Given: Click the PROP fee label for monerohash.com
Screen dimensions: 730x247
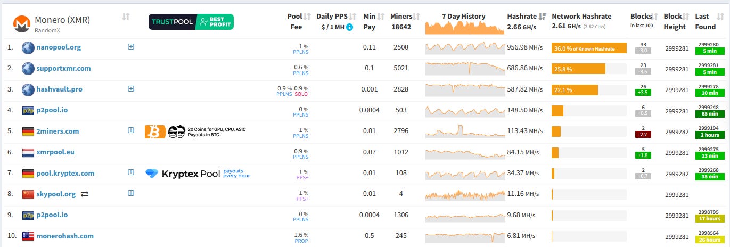Looking at the screenshot, I should [301, 241].
